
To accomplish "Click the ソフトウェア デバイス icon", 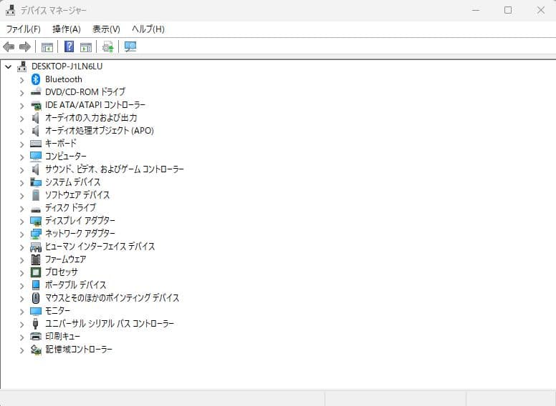I will click(36, 195).
